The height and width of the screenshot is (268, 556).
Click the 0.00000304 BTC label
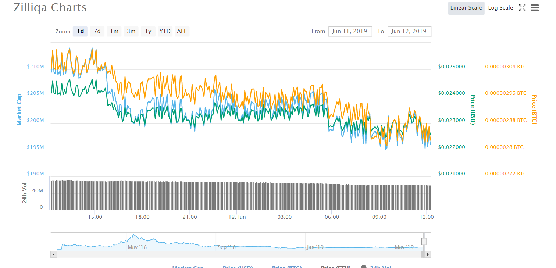click(x=506, y=67)
